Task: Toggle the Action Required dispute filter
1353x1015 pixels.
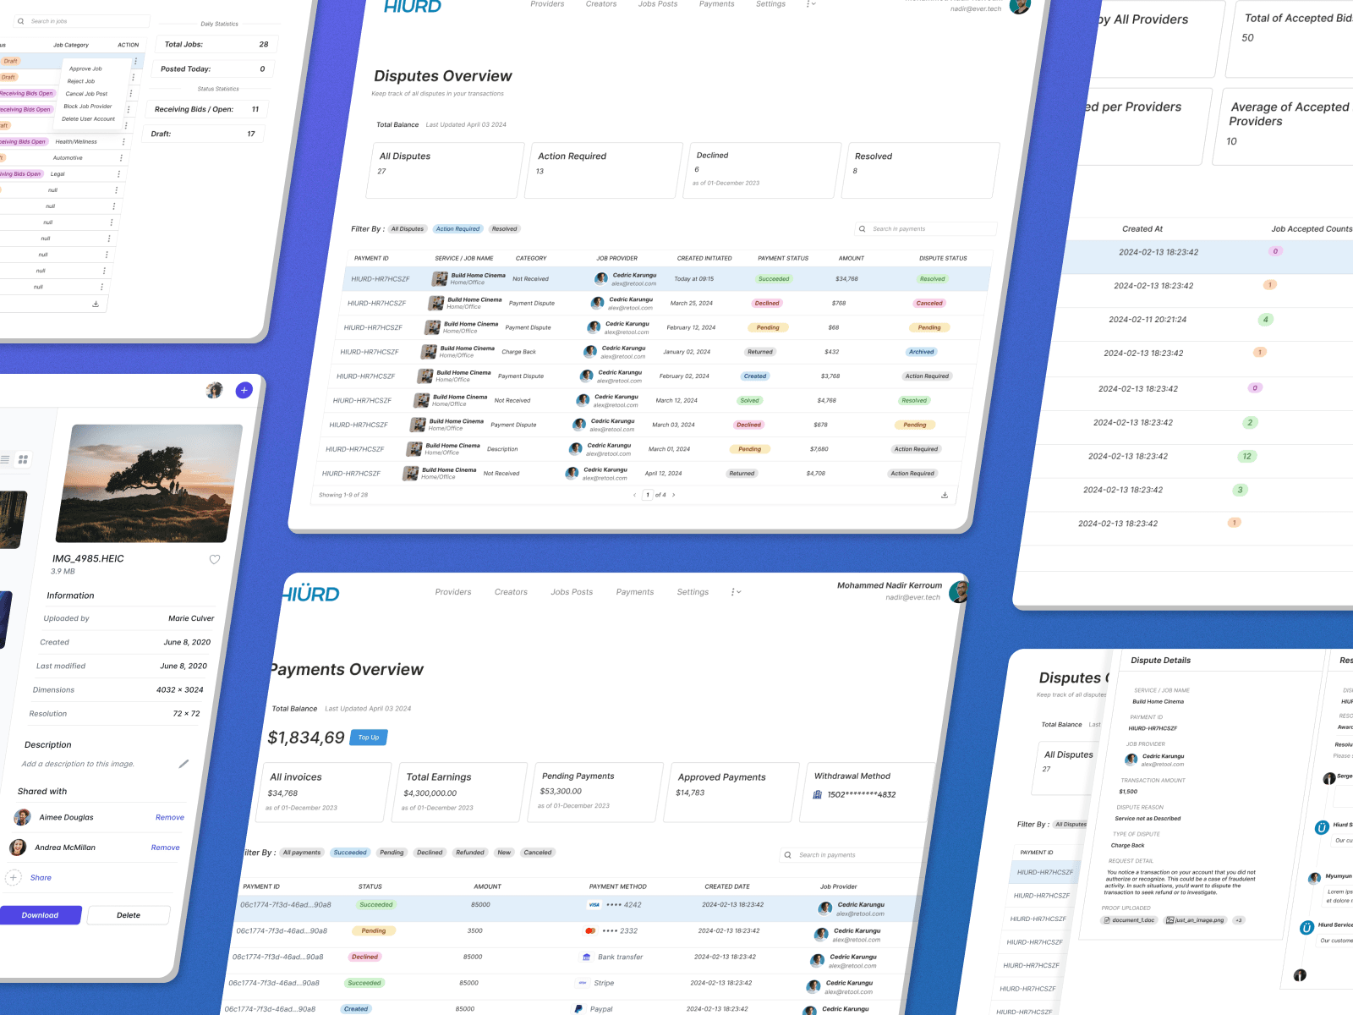Action: pyautogui.click(x=457, y=228)
